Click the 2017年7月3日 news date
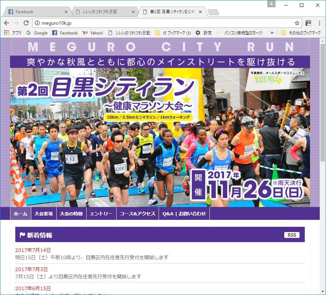 point(31,269)
